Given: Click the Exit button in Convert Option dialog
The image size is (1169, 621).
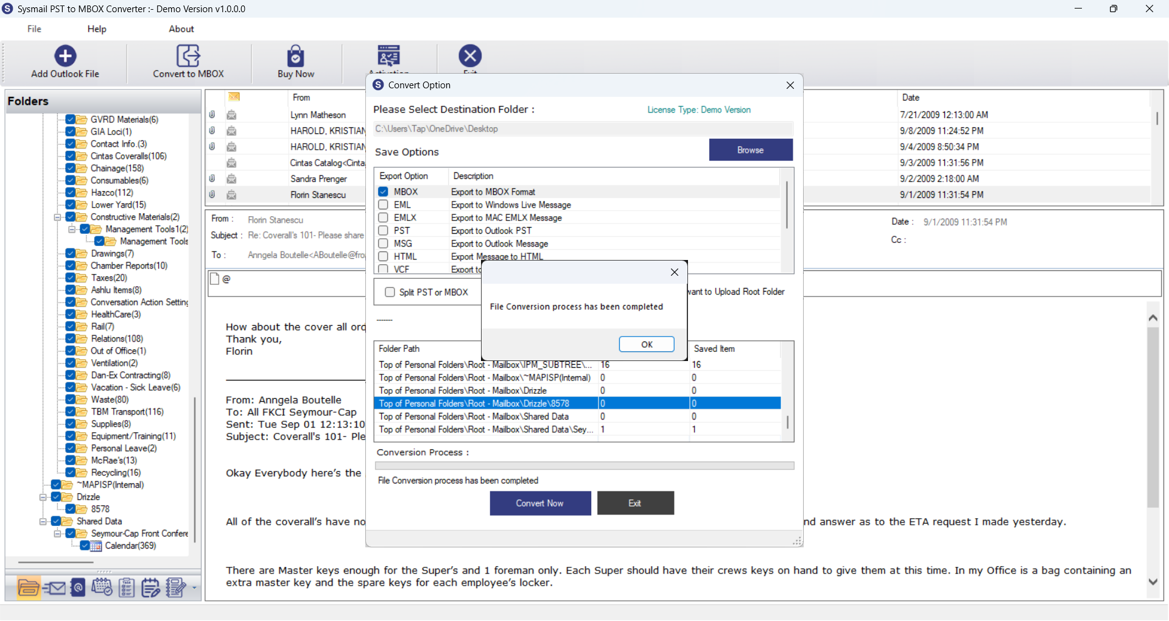Looking at the screenshot, I should 635,503.
